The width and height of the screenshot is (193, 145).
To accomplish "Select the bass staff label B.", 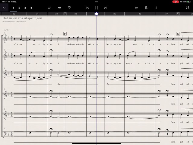I will [x=5, y=129].
